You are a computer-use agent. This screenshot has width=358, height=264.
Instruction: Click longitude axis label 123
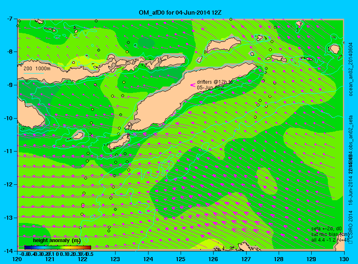coord(115,259)
